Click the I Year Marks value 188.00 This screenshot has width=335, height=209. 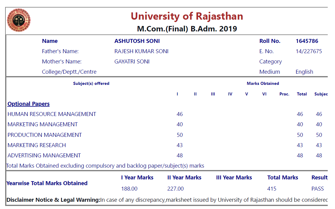pyautogui.click(x=129, y=189)
